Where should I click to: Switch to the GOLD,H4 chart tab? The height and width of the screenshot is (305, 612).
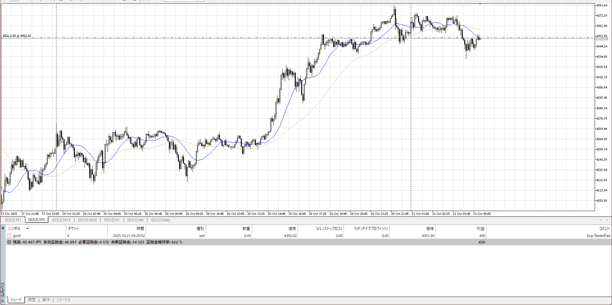click(135, 220)
